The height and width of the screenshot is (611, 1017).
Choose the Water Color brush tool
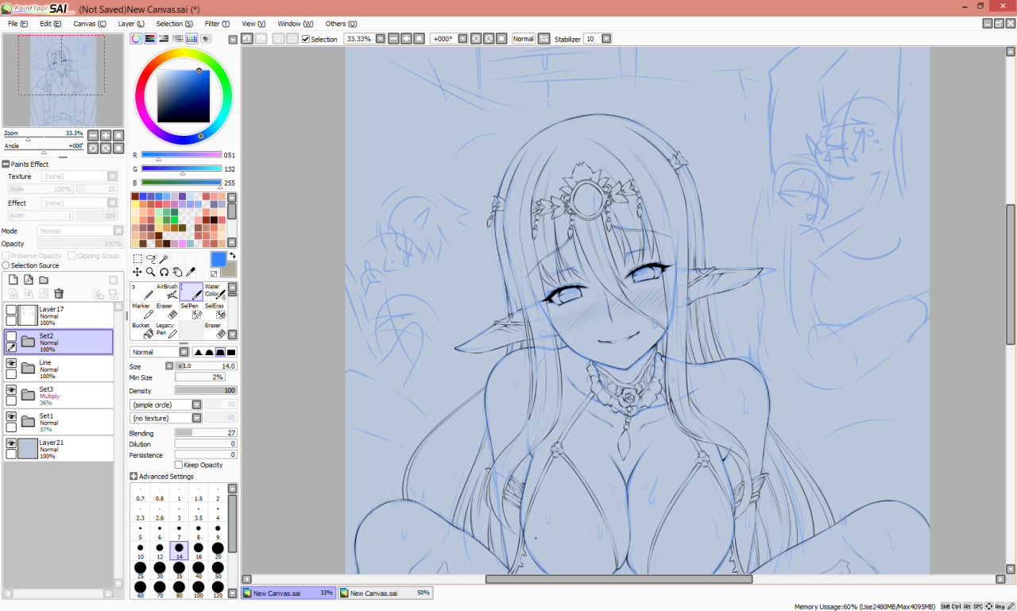click(x=215, y=292)
